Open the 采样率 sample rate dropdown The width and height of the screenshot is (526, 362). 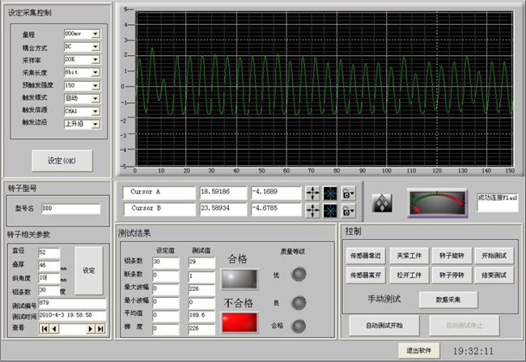(95, 60)
